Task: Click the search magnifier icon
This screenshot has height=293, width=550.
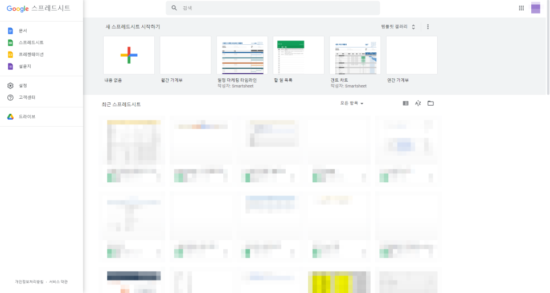Action: 174,8
